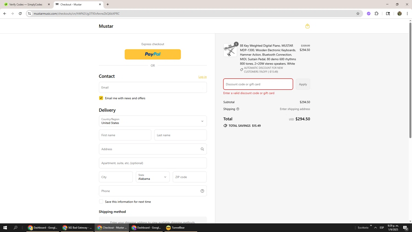Click the taskbar clock showing 9:29 p. m.
The width and height of the screenshot is (412, 232).
tap(393, 228)
